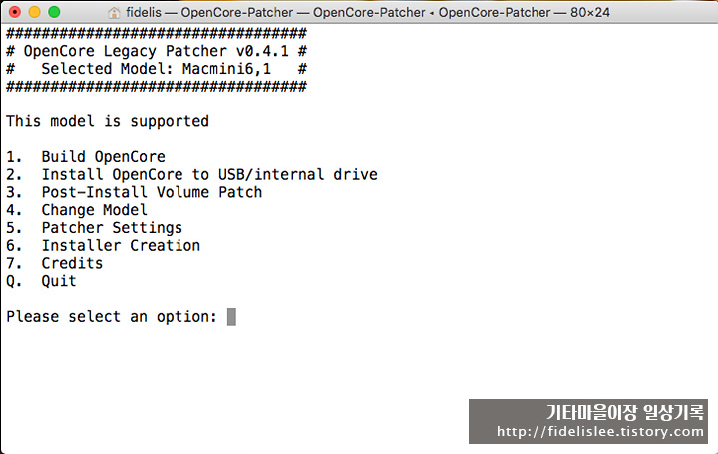Click the 'Installer Creation' option line
This screenshot has width=718, height=454.
[x=103, y=246]
